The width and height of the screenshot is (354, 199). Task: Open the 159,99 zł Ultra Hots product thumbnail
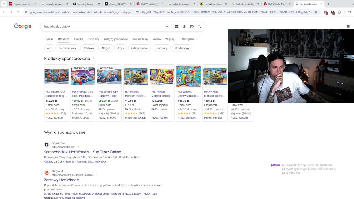pos(83,76)
